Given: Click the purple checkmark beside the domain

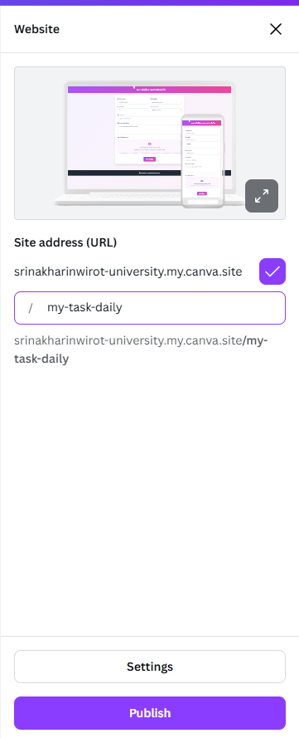Looking at the screenshot, I should tap(272, 271).
